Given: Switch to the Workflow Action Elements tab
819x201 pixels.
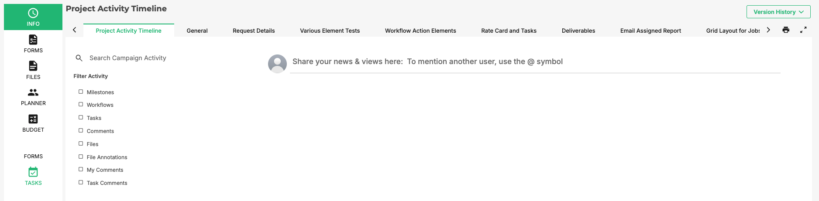Looking at the screenshot, I should point(420,31).
